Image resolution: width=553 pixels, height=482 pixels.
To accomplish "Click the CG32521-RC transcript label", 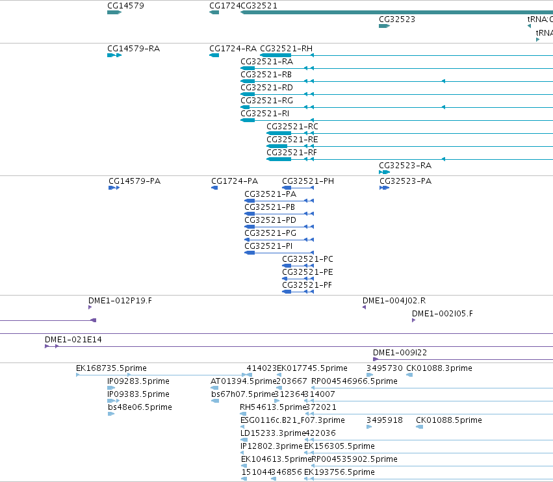I will [292, 127].
